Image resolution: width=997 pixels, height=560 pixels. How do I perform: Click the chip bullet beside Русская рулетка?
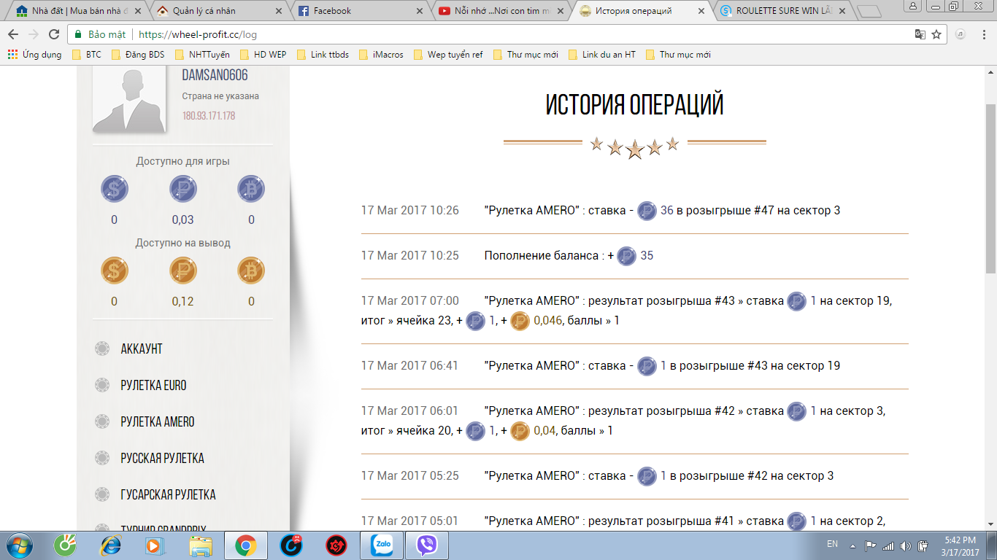(x=103, y=458)
